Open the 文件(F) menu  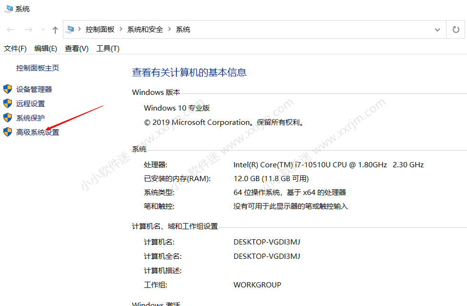15,49
